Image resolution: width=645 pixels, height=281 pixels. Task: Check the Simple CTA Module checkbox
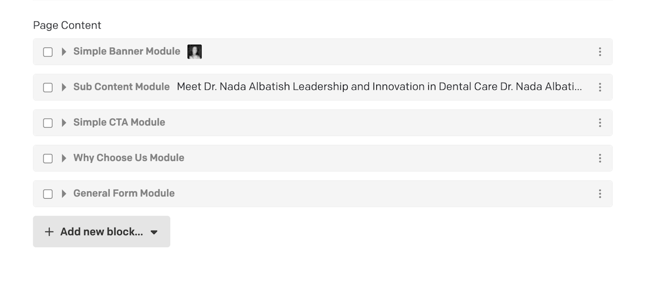click(x=48, y=123)
